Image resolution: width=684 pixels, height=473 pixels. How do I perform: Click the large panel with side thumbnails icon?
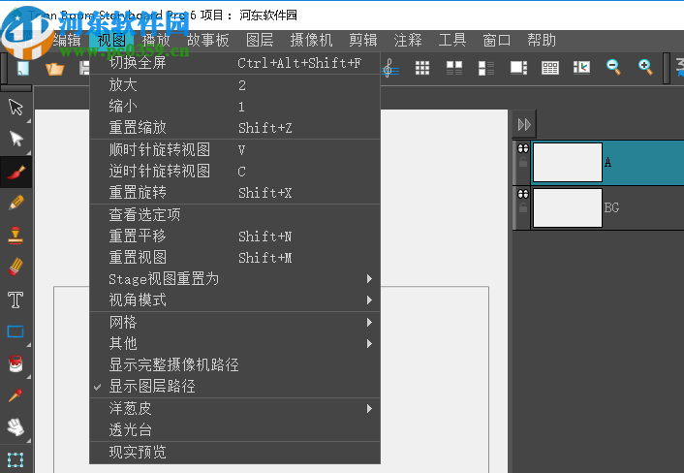click(518, 68)
